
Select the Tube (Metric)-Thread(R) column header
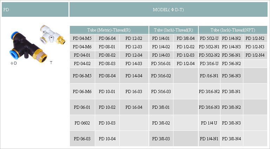click(109, 30)
